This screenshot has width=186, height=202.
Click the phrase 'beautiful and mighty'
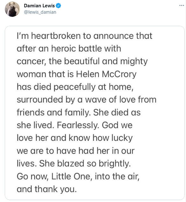106,61
